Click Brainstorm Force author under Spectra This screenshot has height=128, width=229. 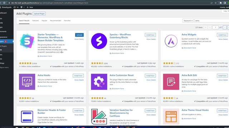118,53
